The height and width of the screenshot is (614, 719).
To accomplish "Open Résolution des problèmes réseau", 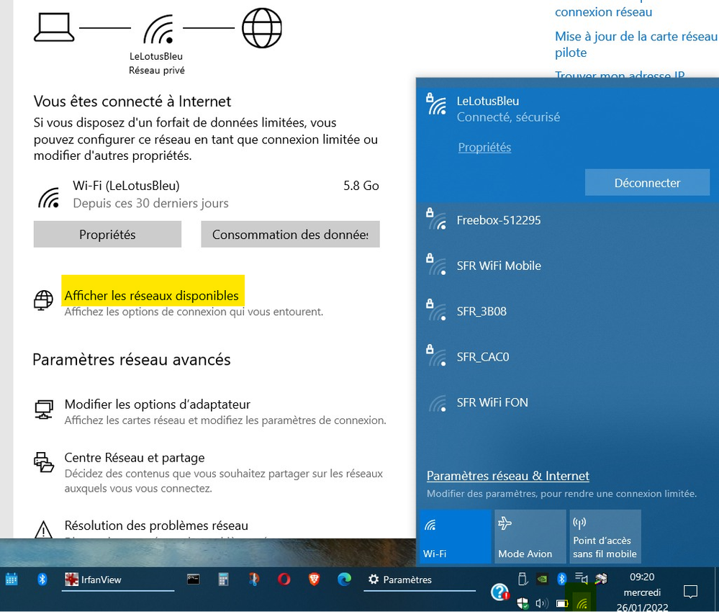I will pos(156,525).
